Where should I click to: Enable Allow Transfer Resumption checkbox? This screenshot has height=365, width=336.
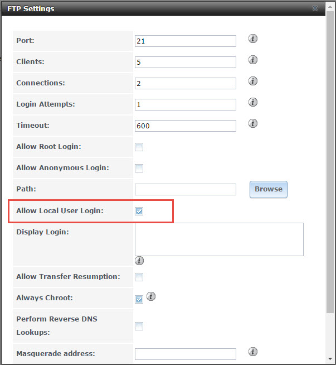(139, 277)
